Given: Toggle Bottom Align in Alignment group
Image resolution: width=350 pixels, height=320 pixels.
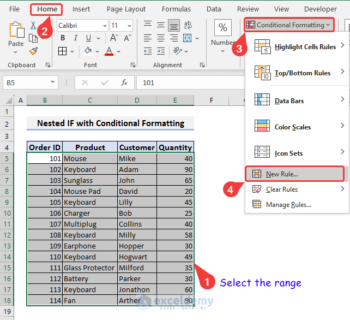Looking at the screenshot, I should (x=174, y=25).
